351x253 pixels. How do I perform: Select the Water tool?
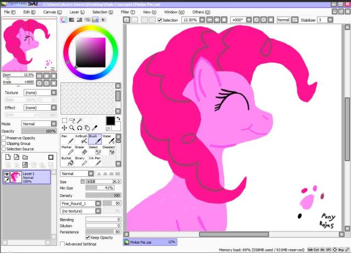[108, 139]
